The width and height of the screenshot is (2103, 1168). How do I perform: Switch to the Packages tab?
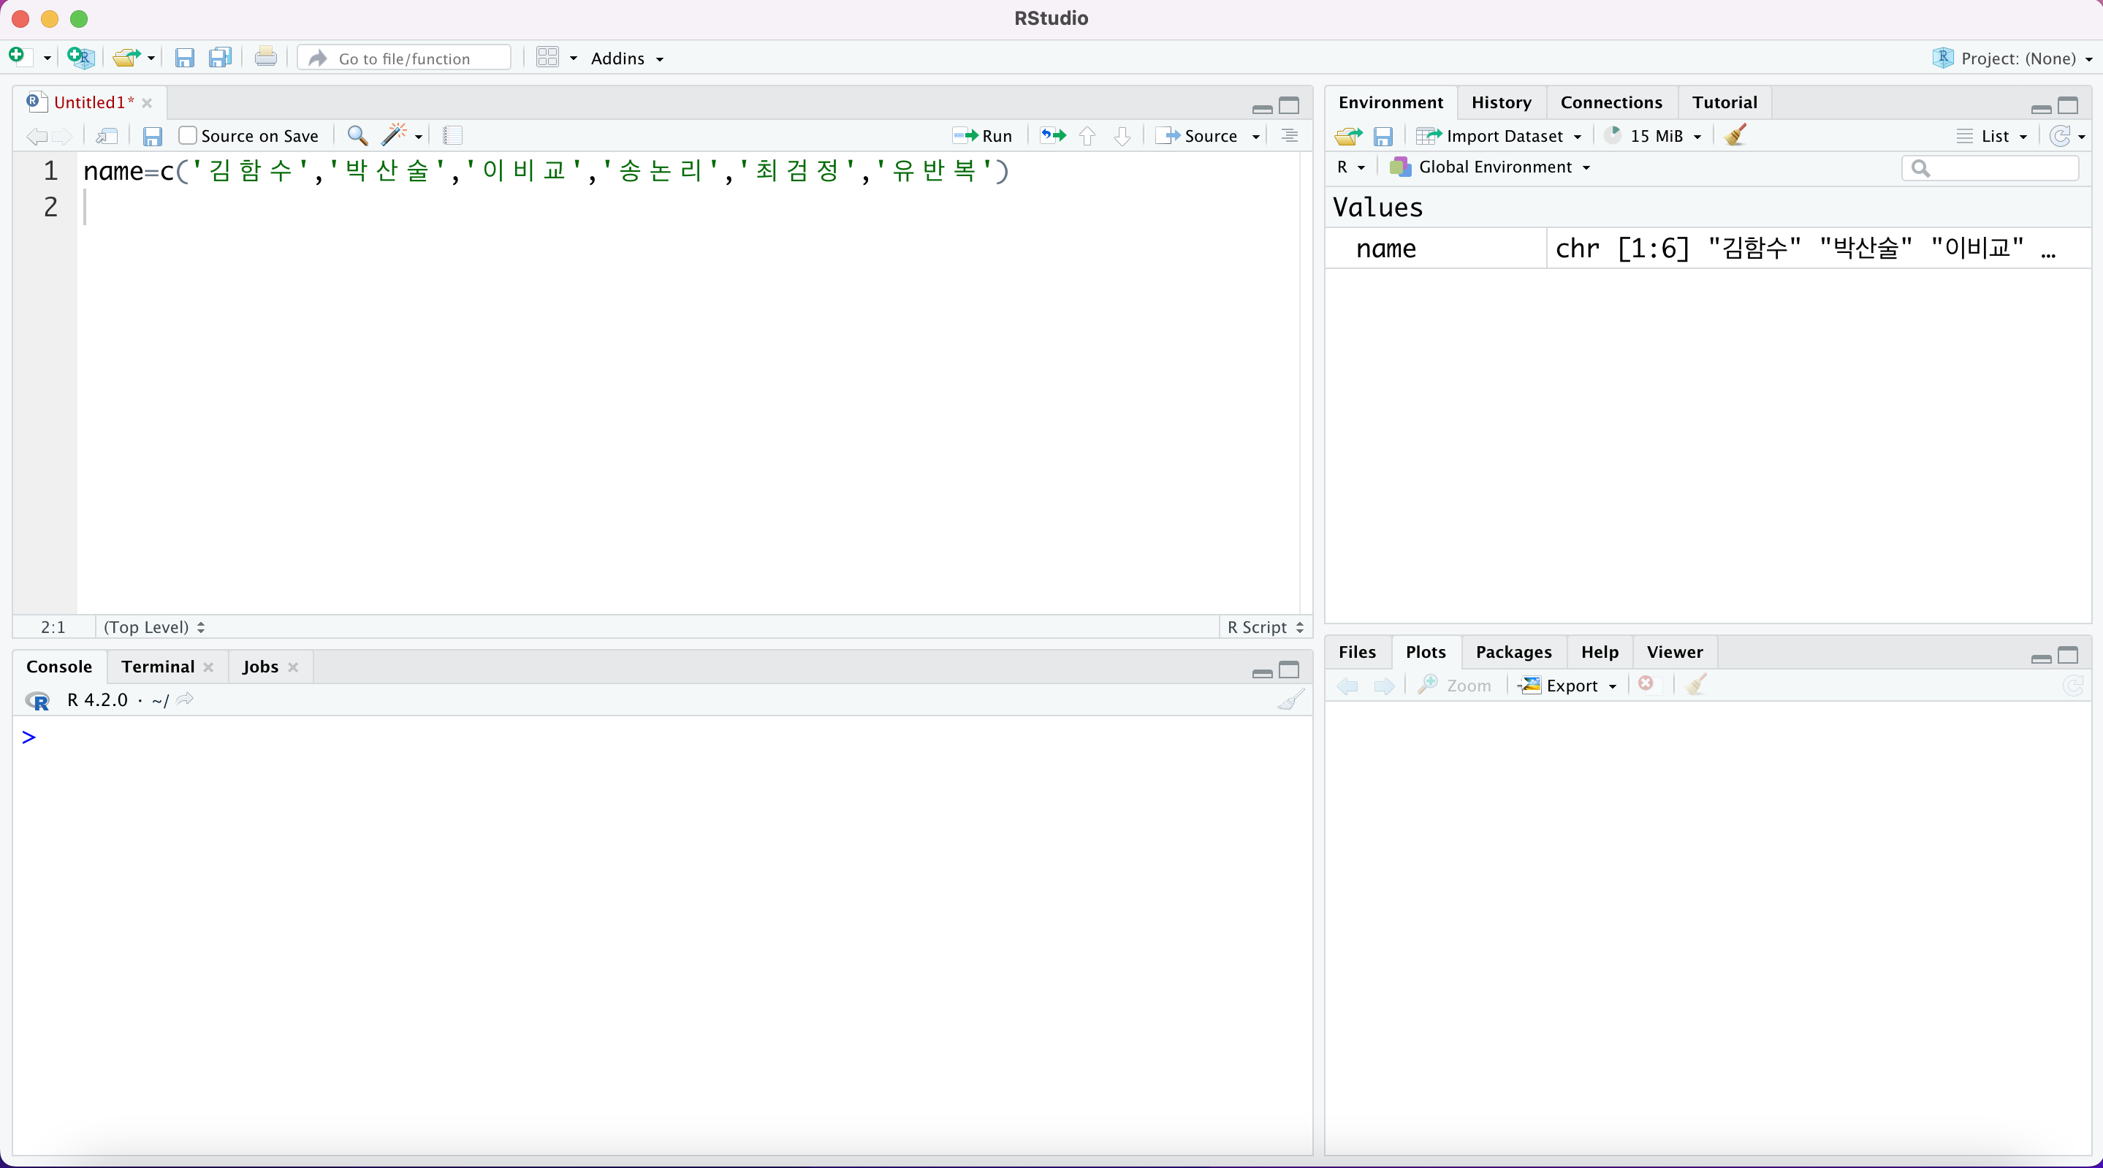point(1513,652)
